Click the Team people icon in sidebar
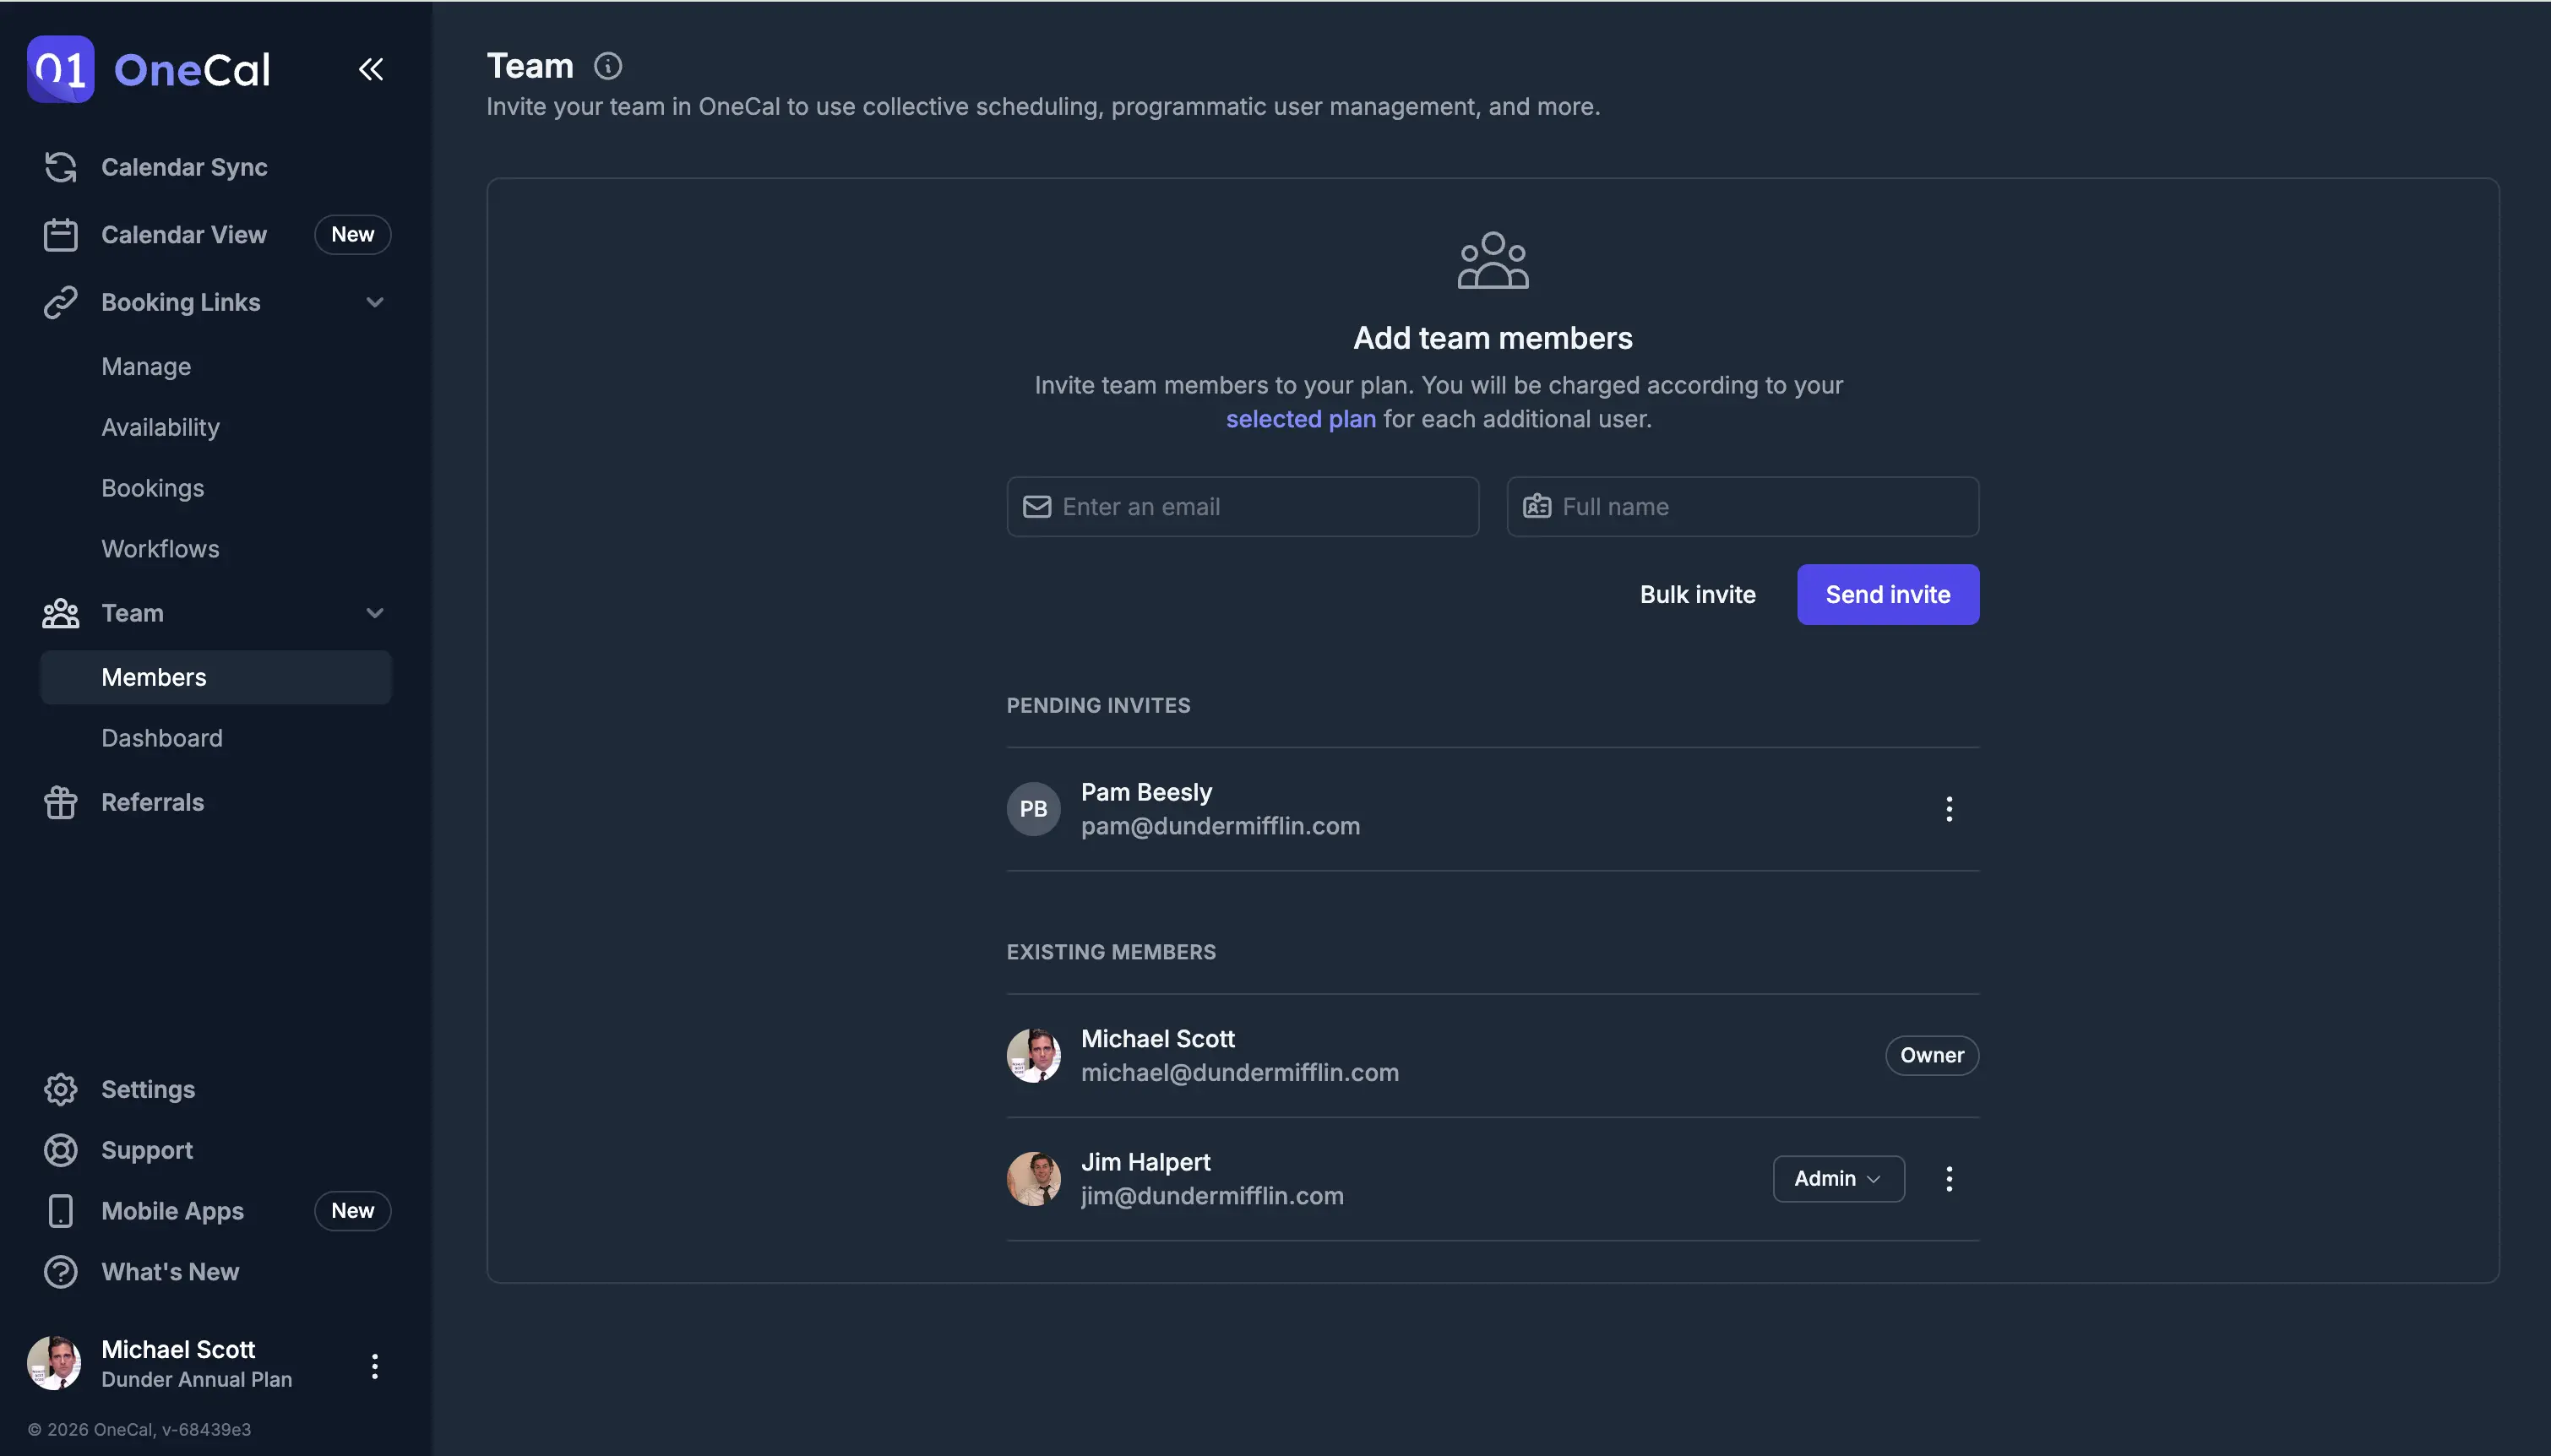This screenshot has width=2551, height=1456. point(60,613)
